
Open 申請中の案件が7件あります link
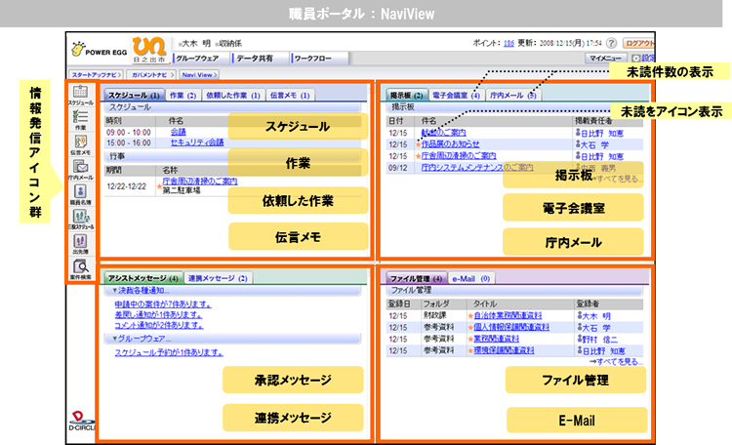[163, 304]
